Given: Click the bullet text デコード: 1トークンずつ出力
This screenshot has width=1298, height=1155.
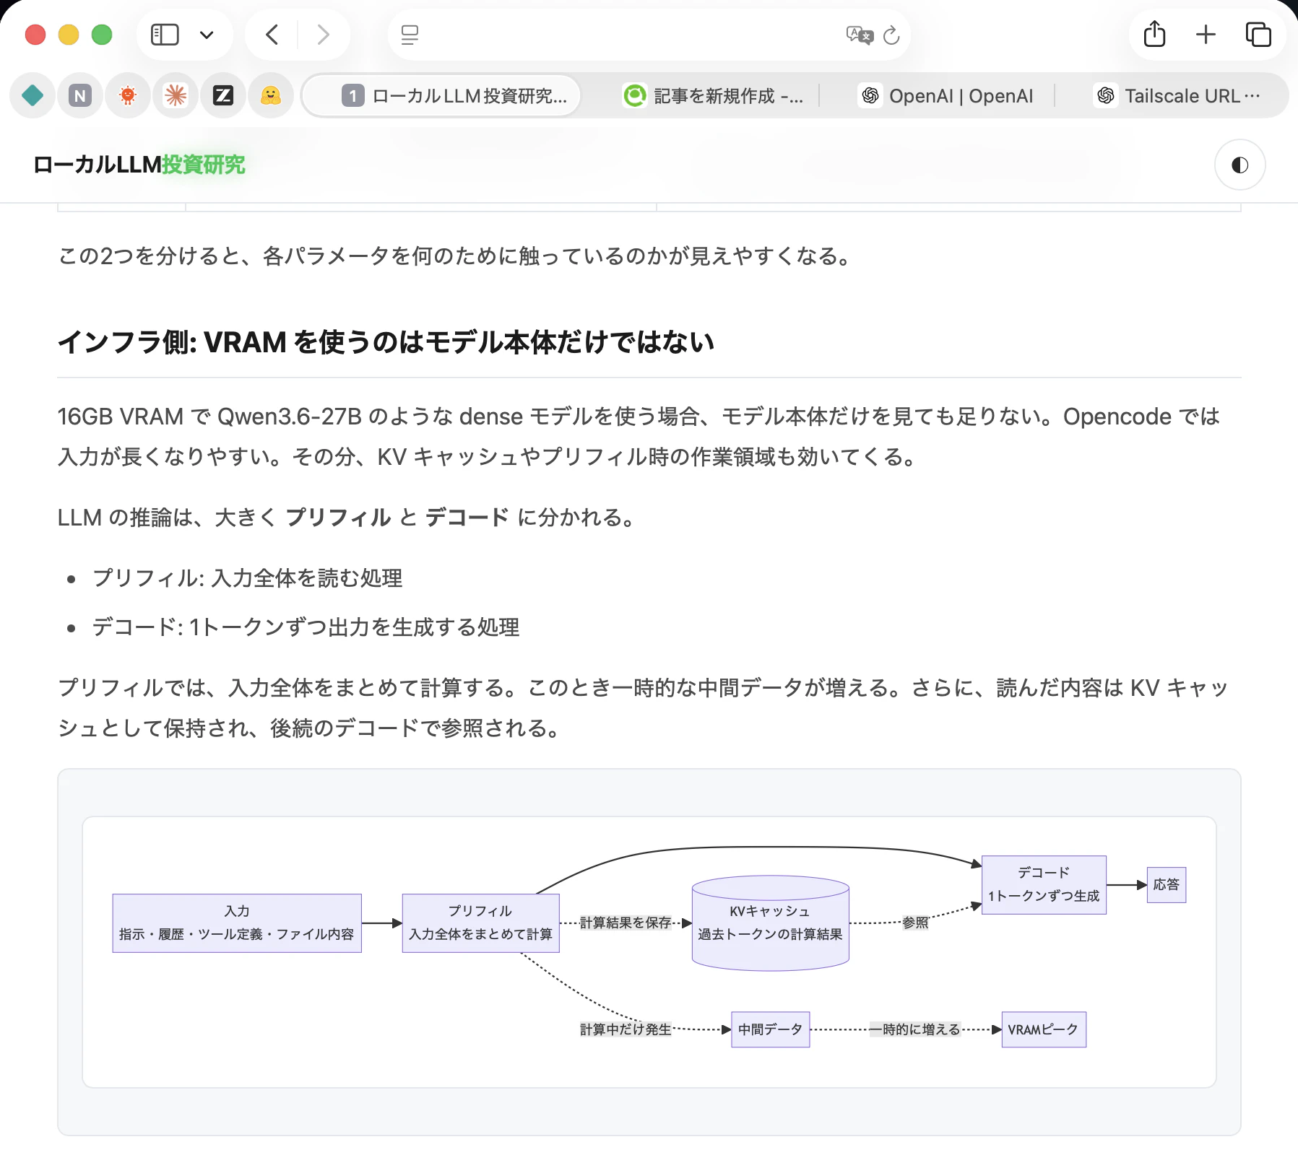Looking at the screenshot, I should tap(306, 627).
